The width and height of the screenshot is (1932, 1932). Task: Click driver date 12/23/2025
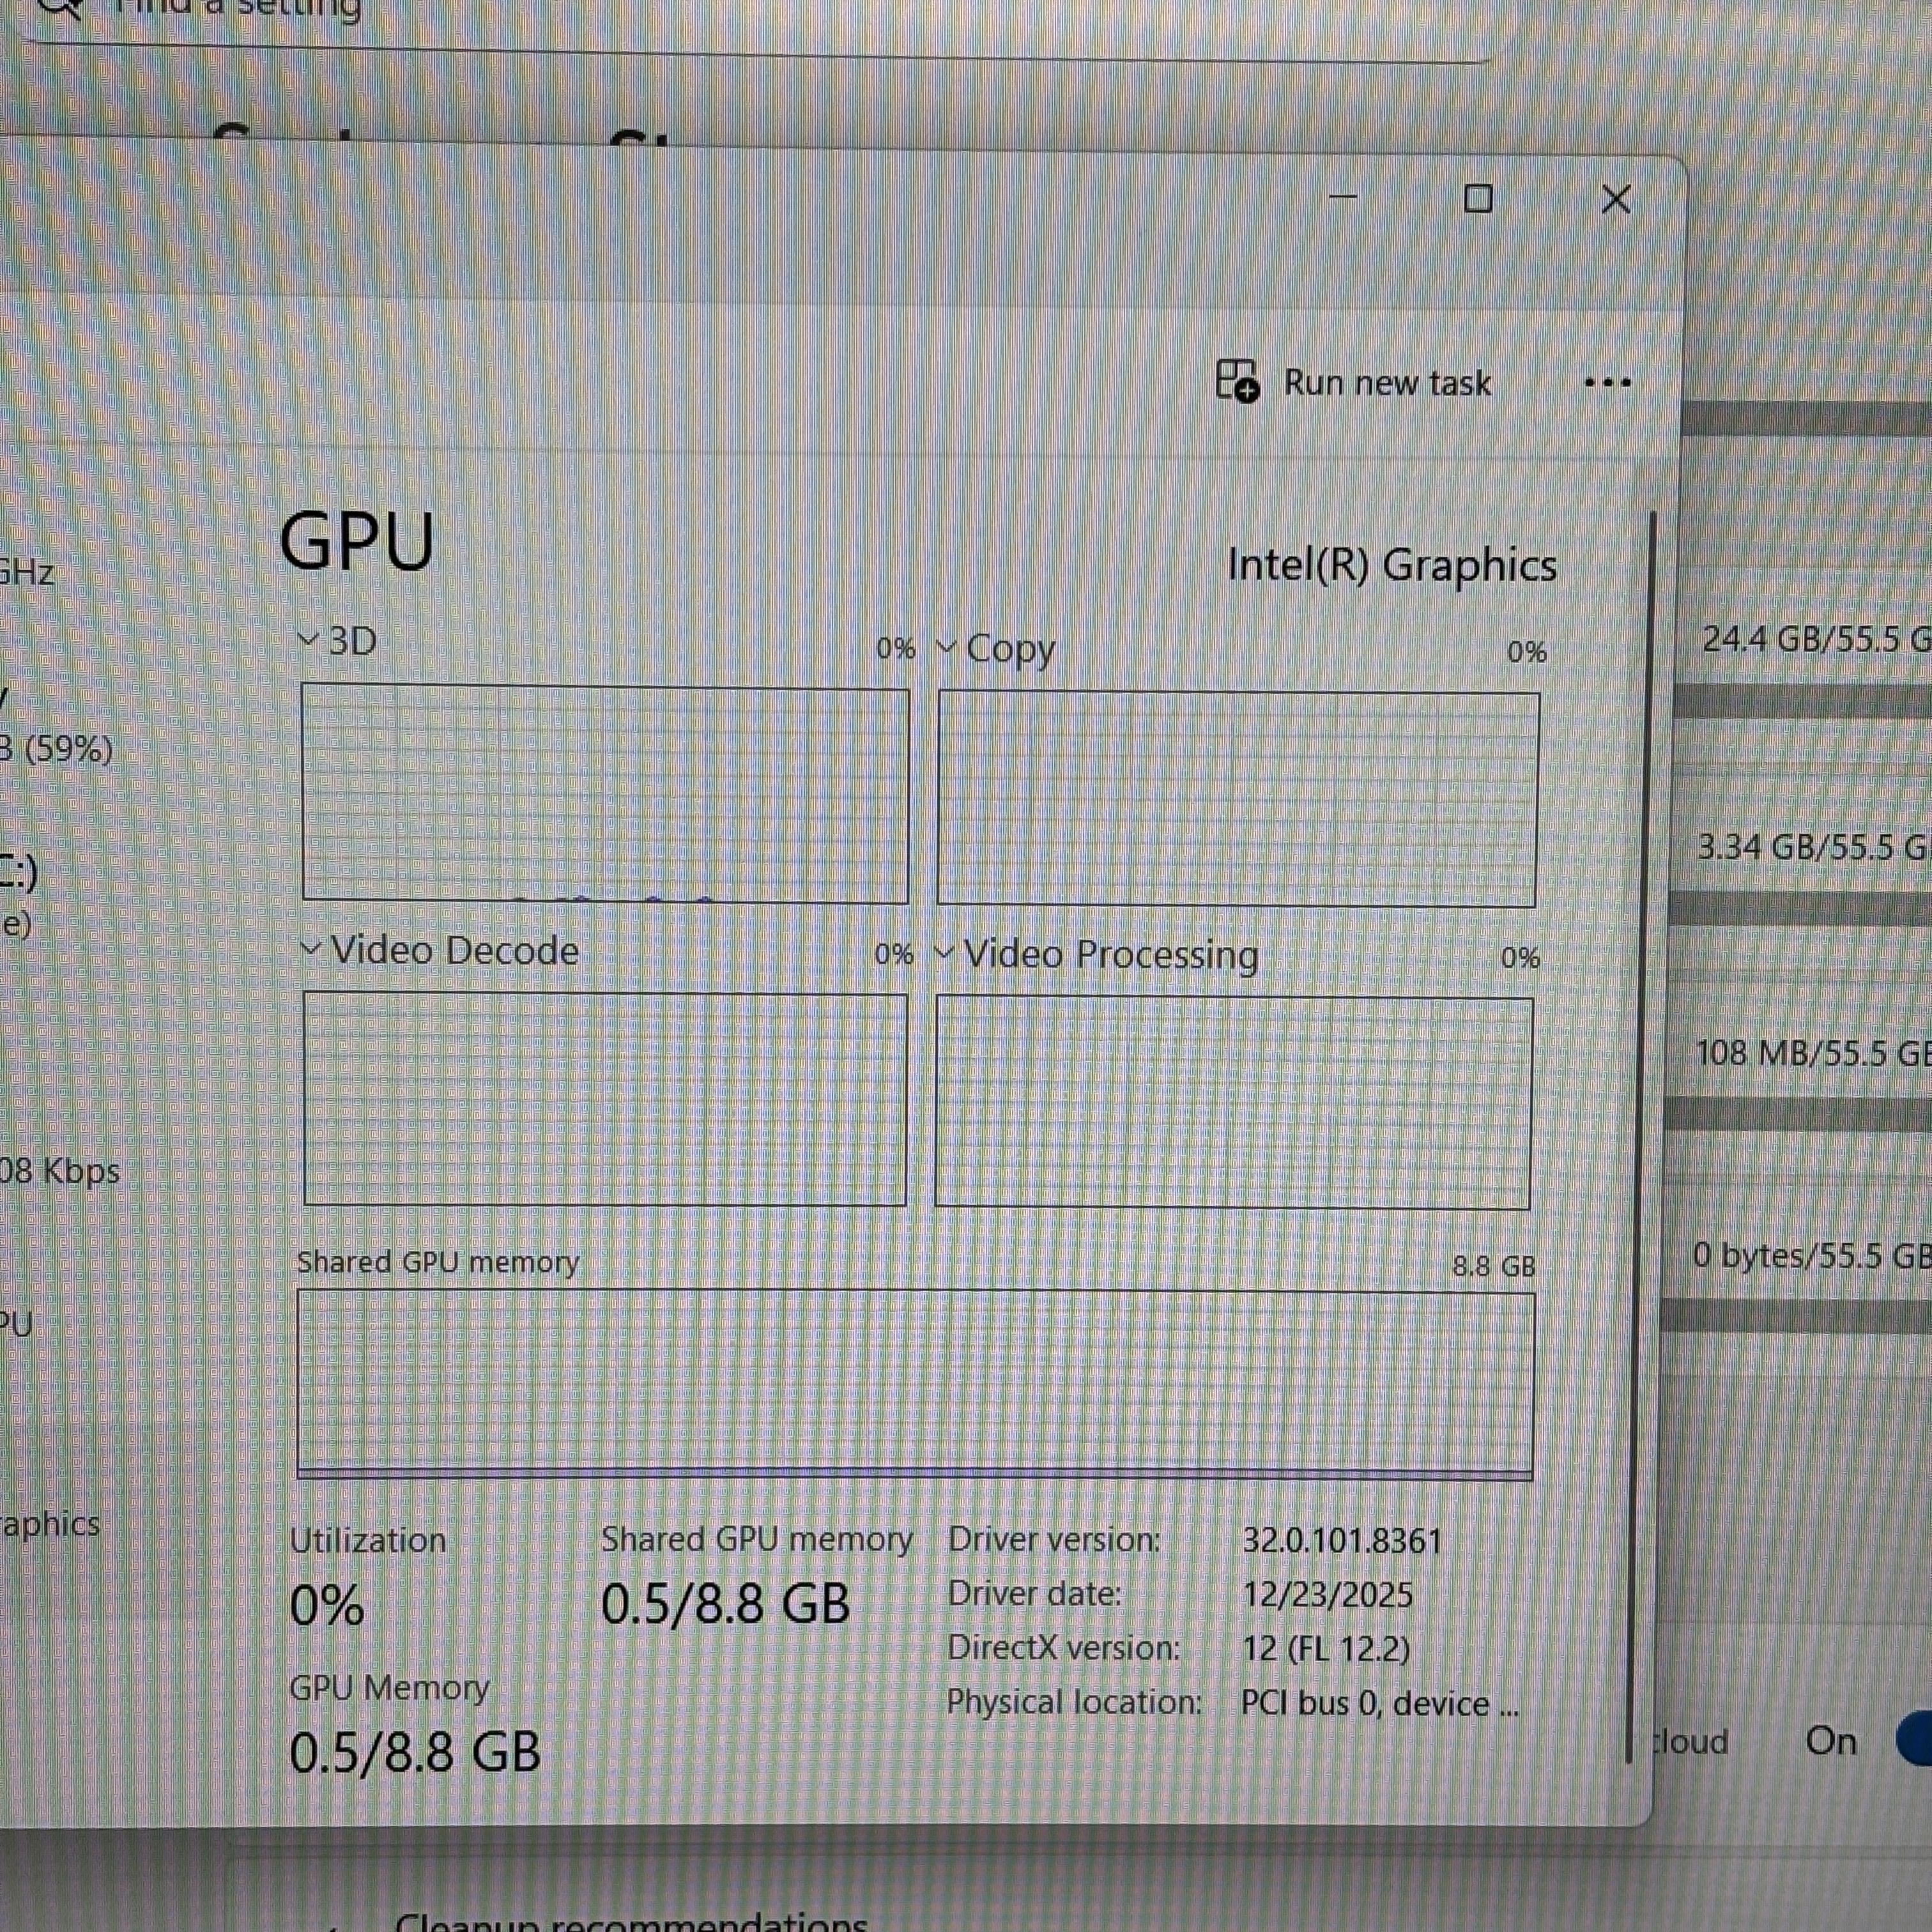(1327, 1594)
